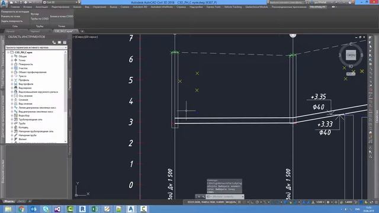Open Outlook from the taskbar
Screen dimensions: 379x213
tap(33, 209)
